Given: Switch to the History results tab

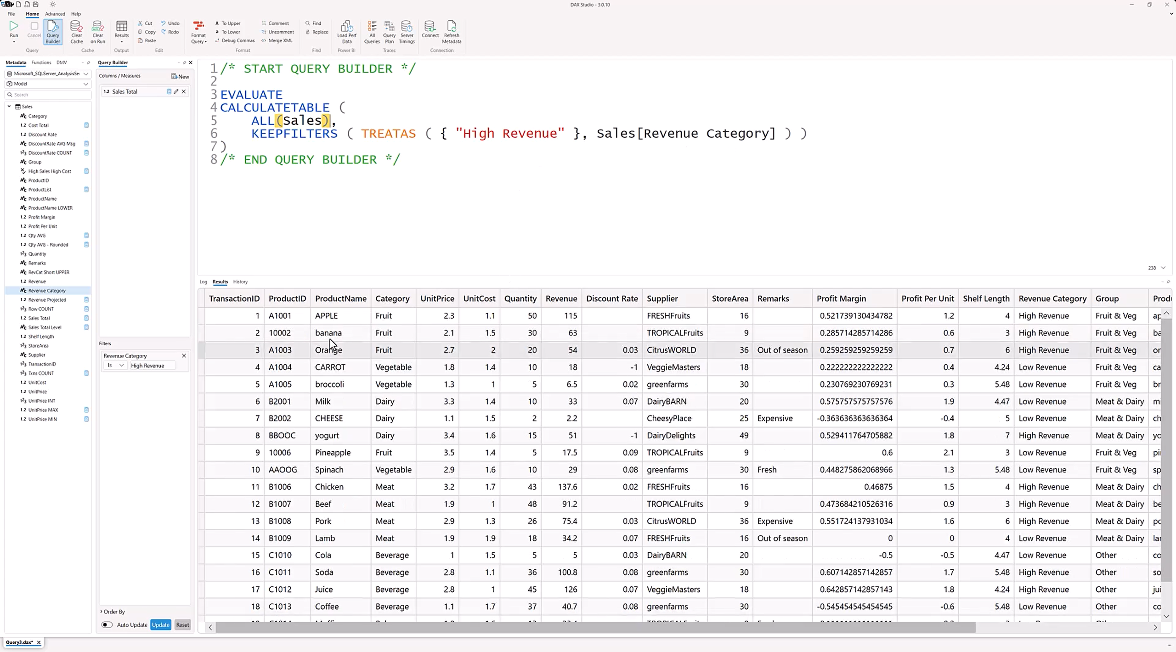Looking at the screenshot, I should (x=240, y=282).
